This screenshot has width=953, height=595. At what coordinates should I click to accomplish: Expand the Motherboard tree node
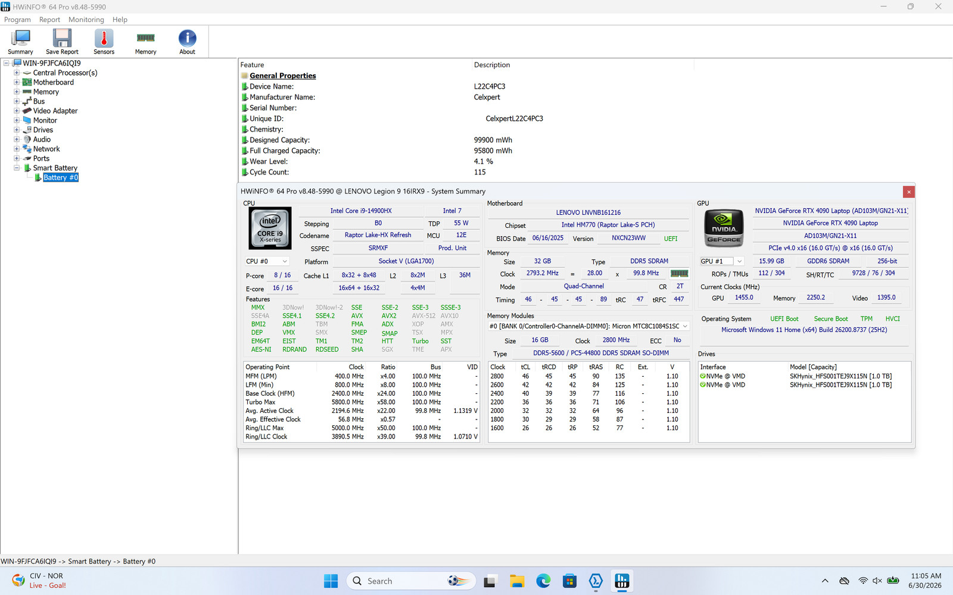click(x=17, y=82)
